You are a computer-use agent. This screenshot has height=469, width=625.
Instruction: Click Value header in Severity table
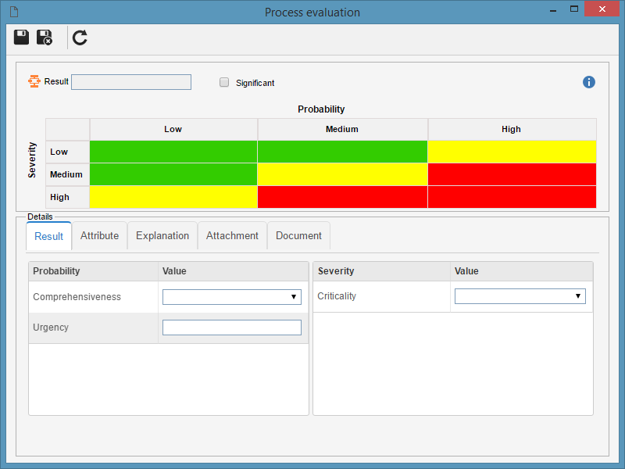[522, 271]
